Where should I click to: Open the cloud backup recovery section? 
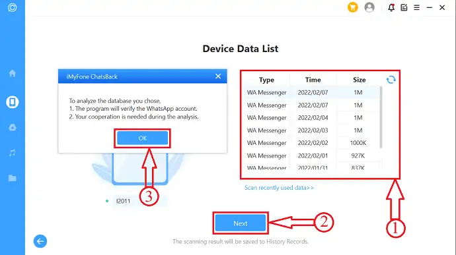[12, 127]
